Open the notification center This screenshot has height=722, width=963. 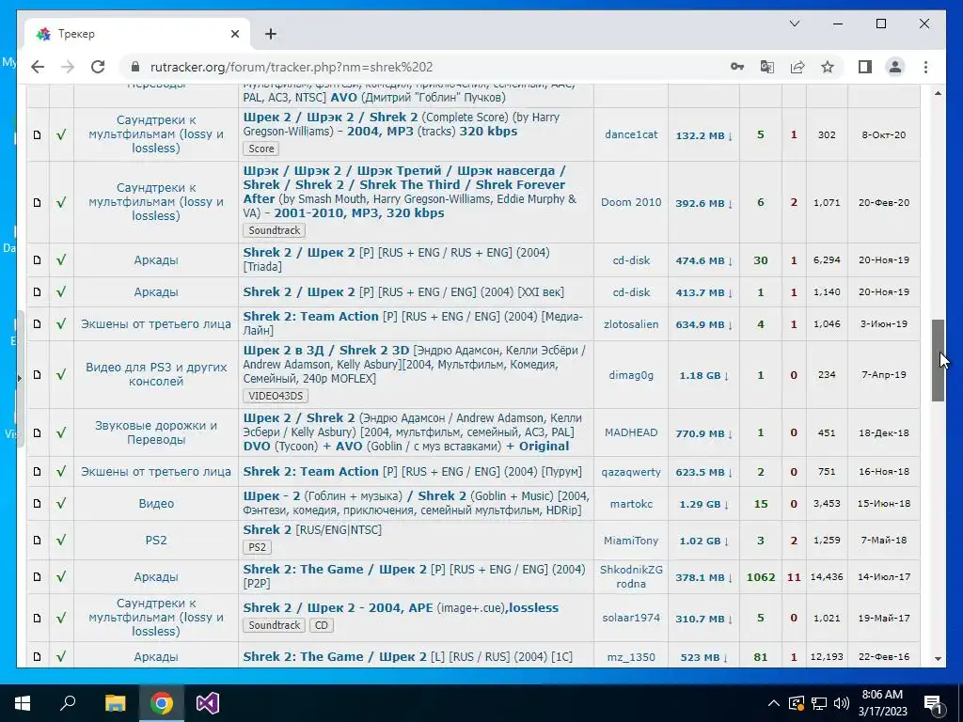click(x=933, y=703)
